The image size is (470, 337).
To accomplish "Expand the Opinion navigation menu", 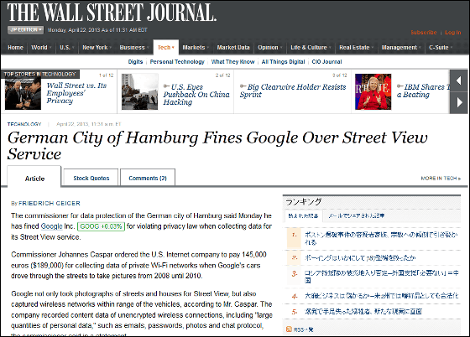I will (270, 47).
